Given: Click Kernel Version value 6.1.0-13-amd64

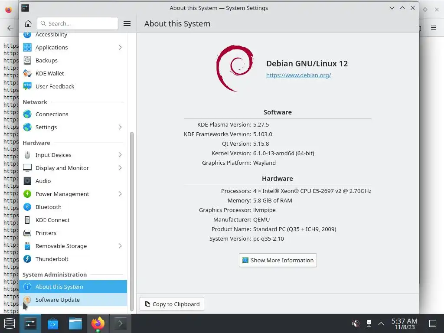Looking at the screenshot, I should tap(284, 153).
